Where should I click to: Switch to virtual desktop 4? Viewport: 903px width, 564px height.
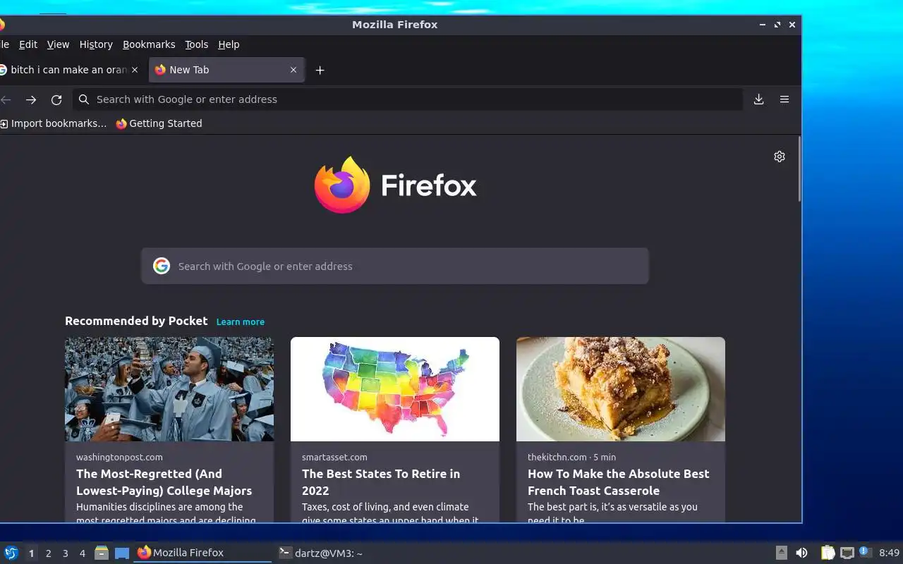82,553
